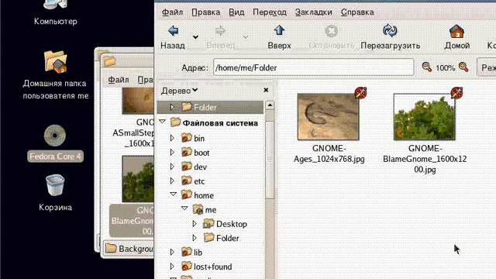Expand the dev folder node
This screenshot has width=496, height=279.
(172, 167)
